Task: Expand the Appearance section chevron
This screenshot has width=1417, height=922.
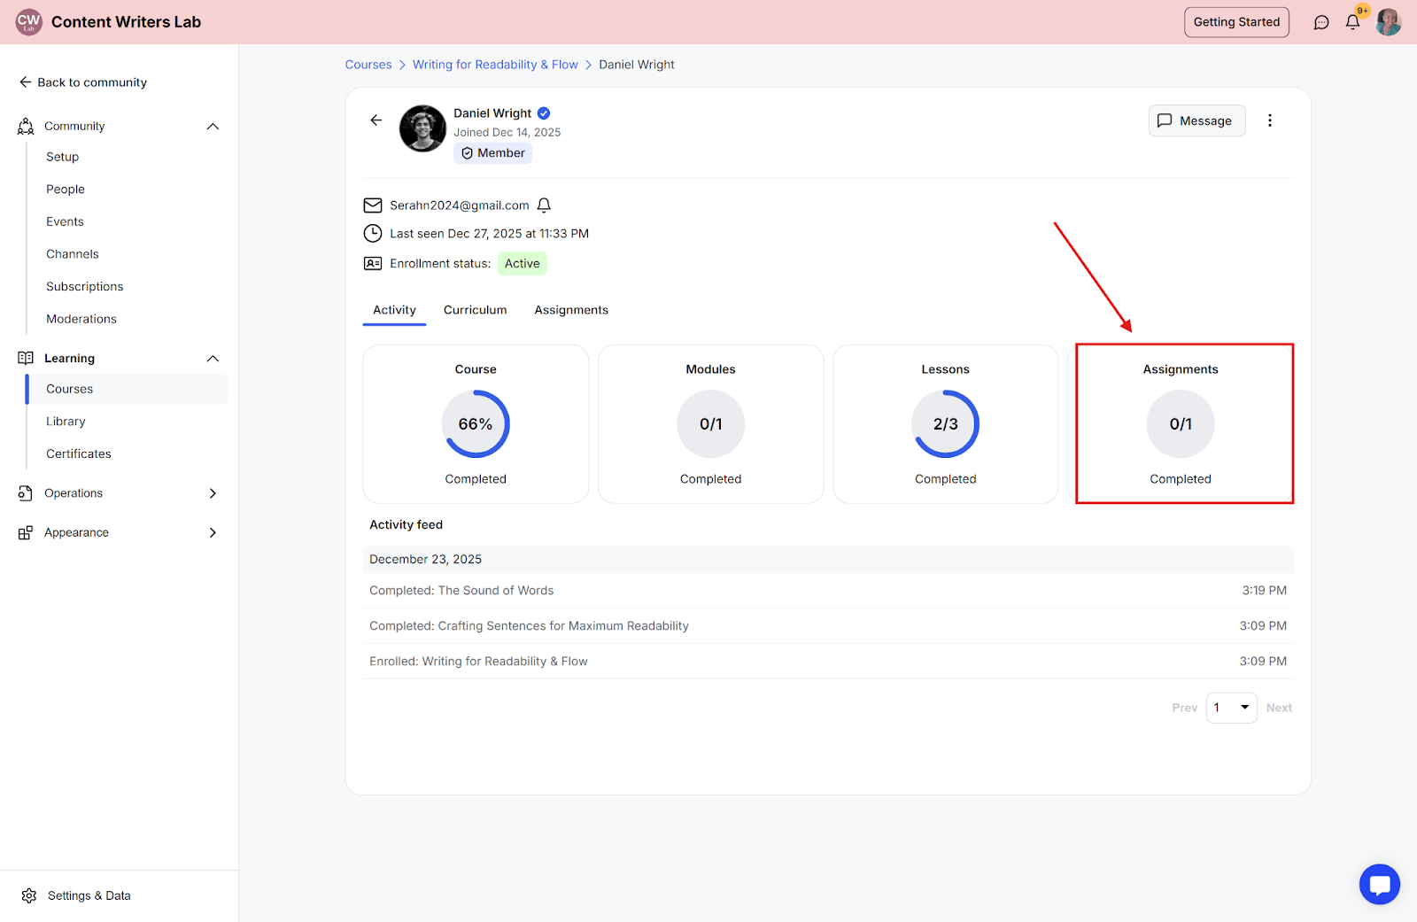Action: point(213,533)
